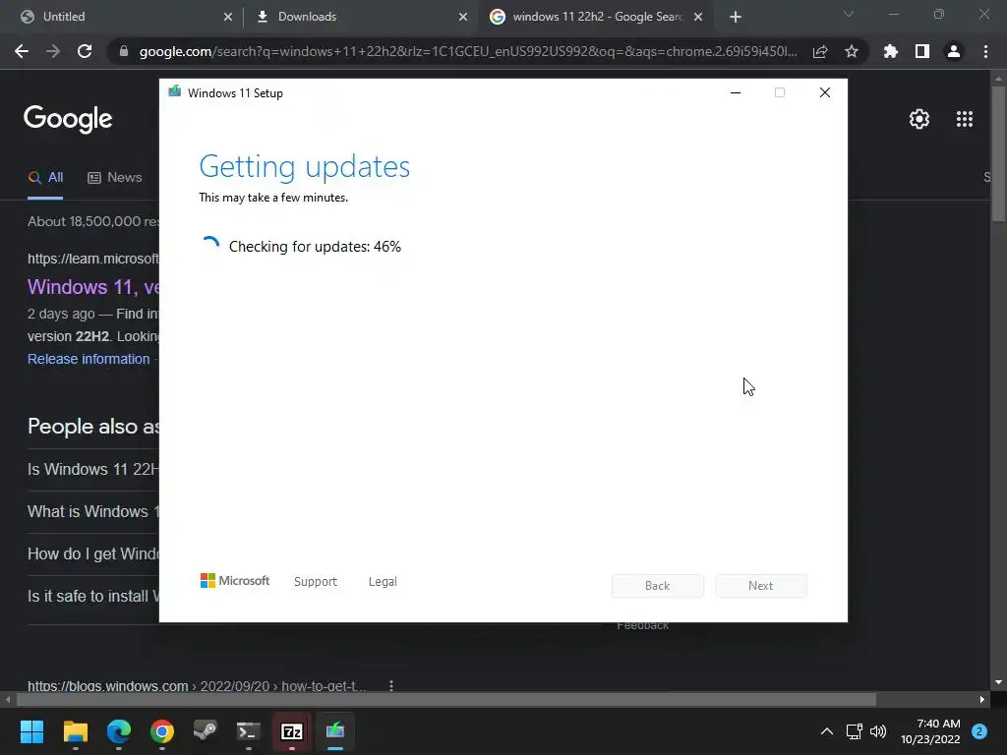
Task: Open Microsoft Edge from taskbar
Action: pyautogui.click(x=119, y=731)
